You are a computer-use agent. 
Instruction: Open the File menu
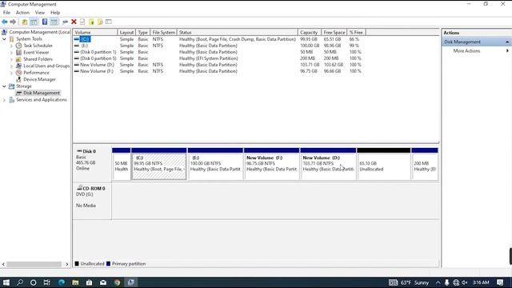coord(6,13)
